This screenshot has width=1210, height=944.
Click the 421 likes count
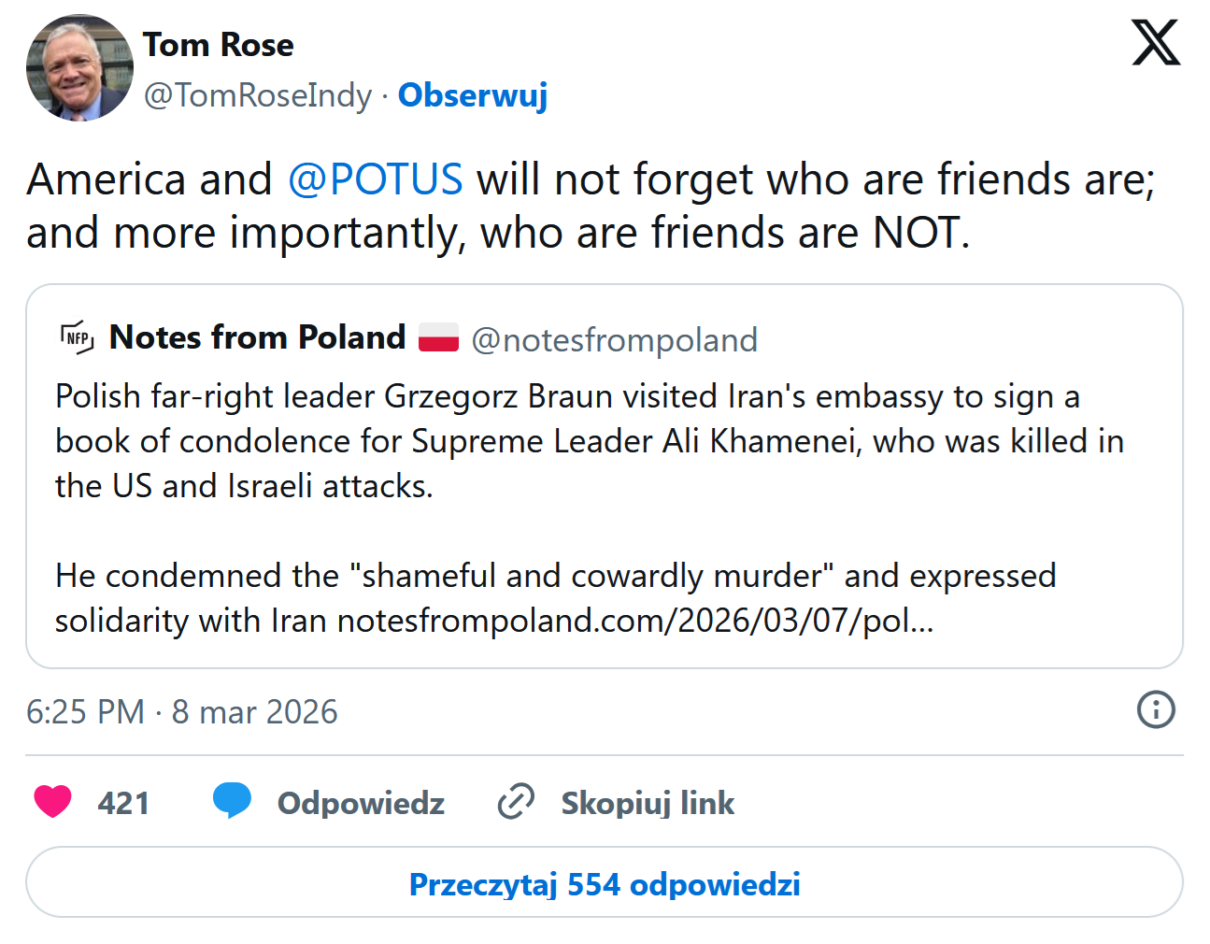pos(123,803)
